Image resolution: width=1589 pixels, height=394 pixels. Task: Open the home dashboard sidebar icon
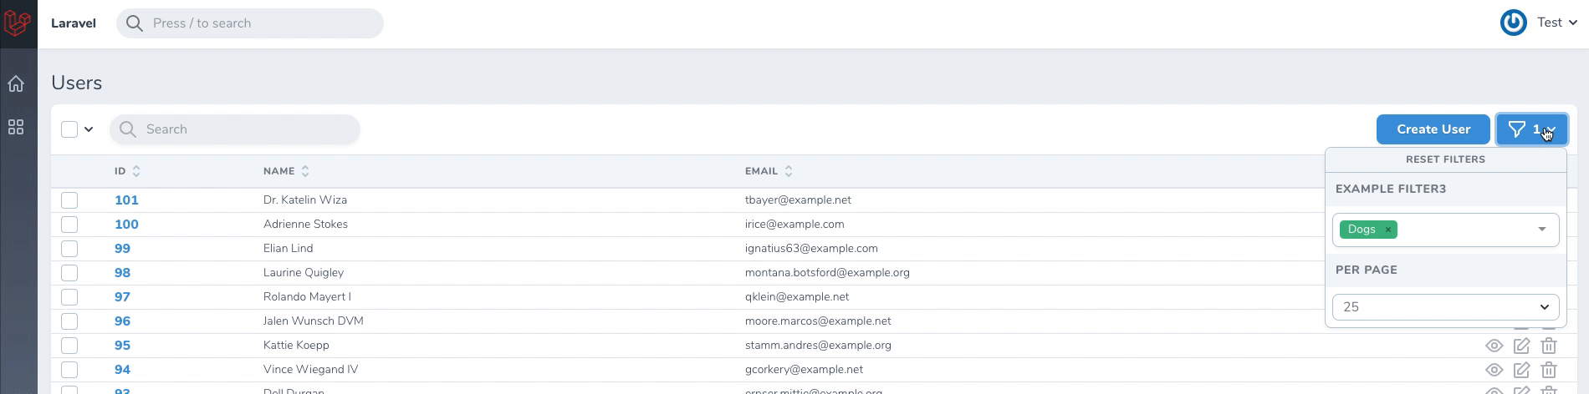pyautogui.click(x=16, y=84)
